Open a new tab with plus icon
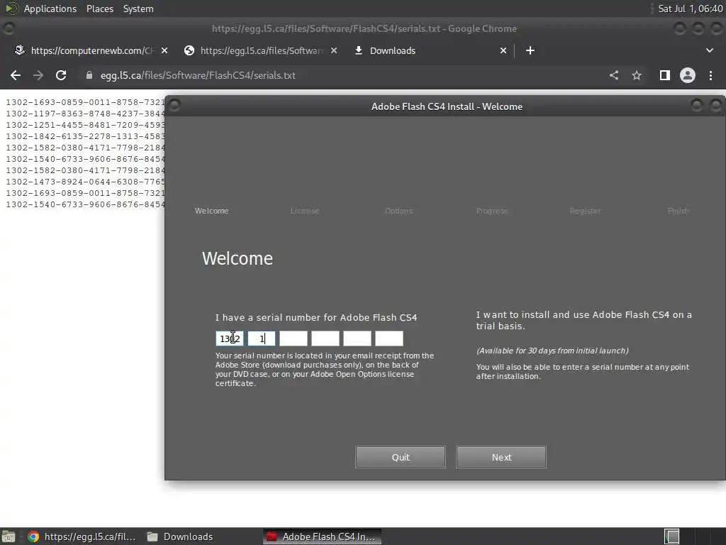The image size is (726, 545). coord(530,50)
